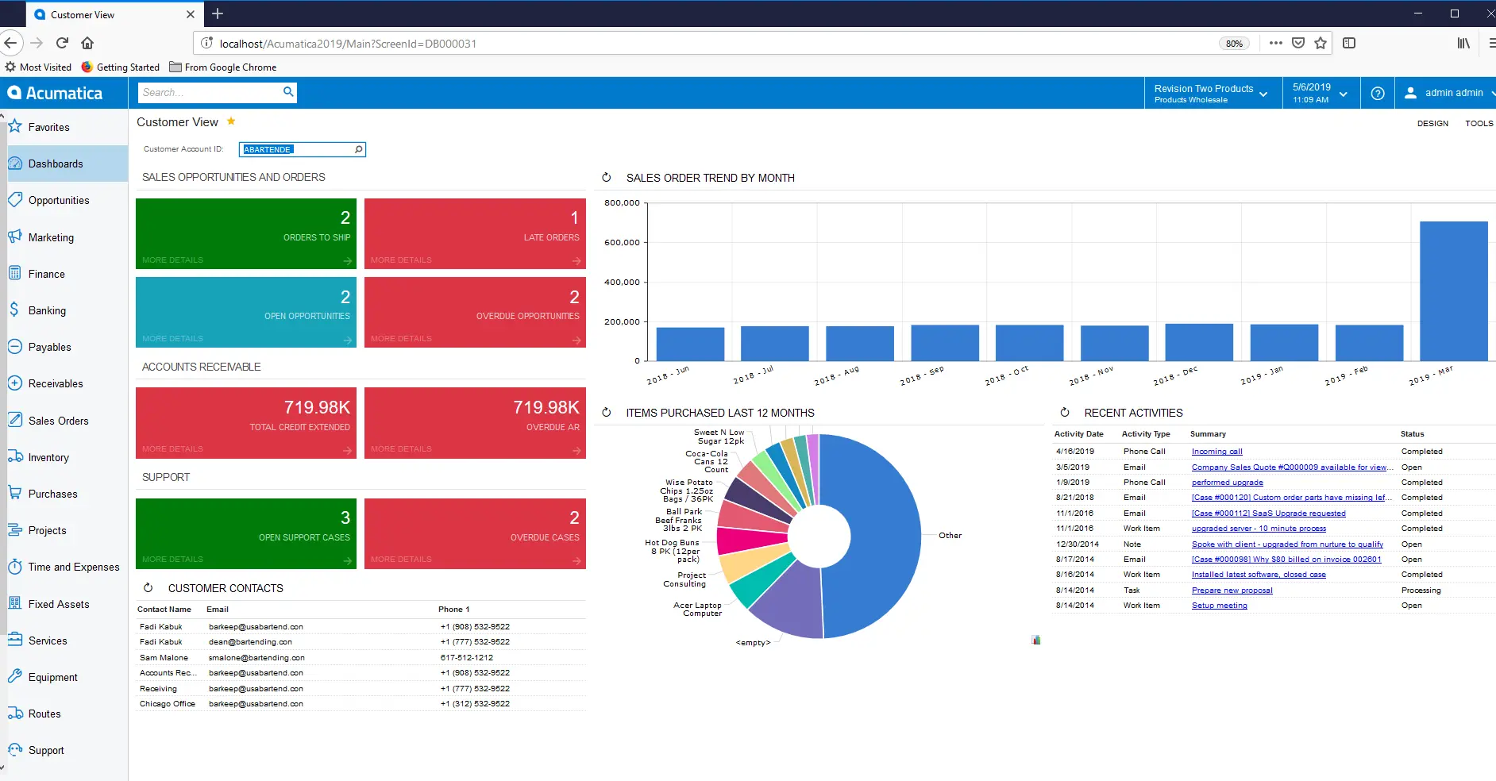Open the Banking workspace in sidebar
The width and height of the screenshot is (1496, 781).
point(47,310)
